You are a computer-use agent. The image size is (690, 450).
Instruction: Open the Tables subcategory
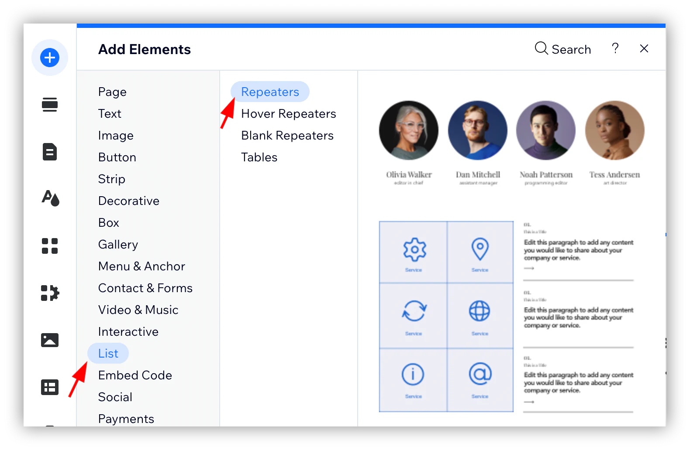click(x=259, y=157)
